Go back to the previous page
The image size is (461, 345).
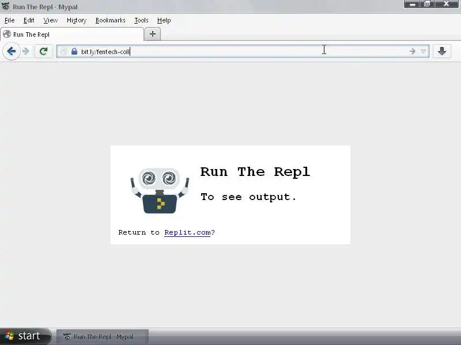click(11, 51)
